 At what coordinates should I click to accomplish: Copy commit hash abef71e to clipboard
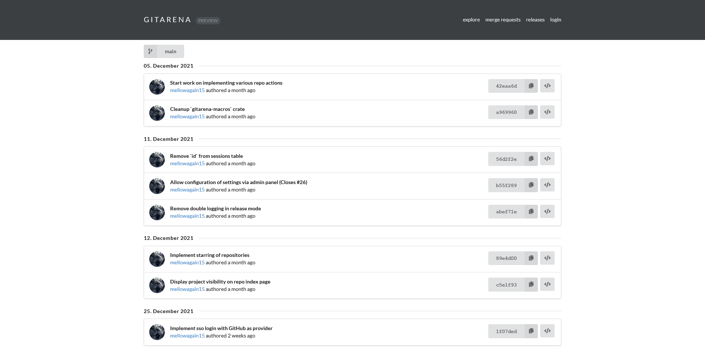point(531,211)
